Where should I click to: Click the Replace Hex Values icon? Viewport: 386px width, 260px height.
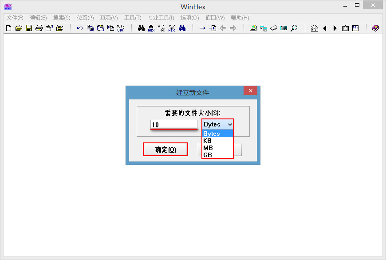tap(172, 28)
